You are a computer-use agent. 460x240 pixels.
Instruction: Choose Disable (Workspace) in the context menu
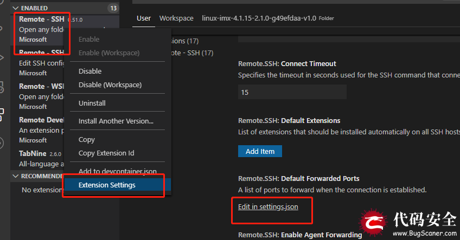(x=110, y=85)
